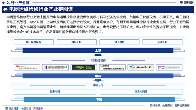Image resolution: width=196 pixels, height=110 pixels.
Task: Click the 南方电网等 box
Action: point(141,92)
